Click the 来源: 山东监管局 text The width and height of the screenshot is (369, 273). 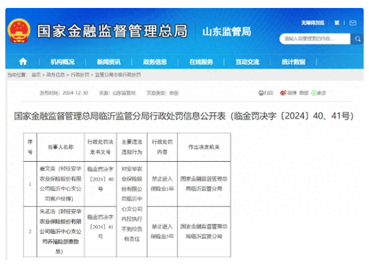point(117,93)
